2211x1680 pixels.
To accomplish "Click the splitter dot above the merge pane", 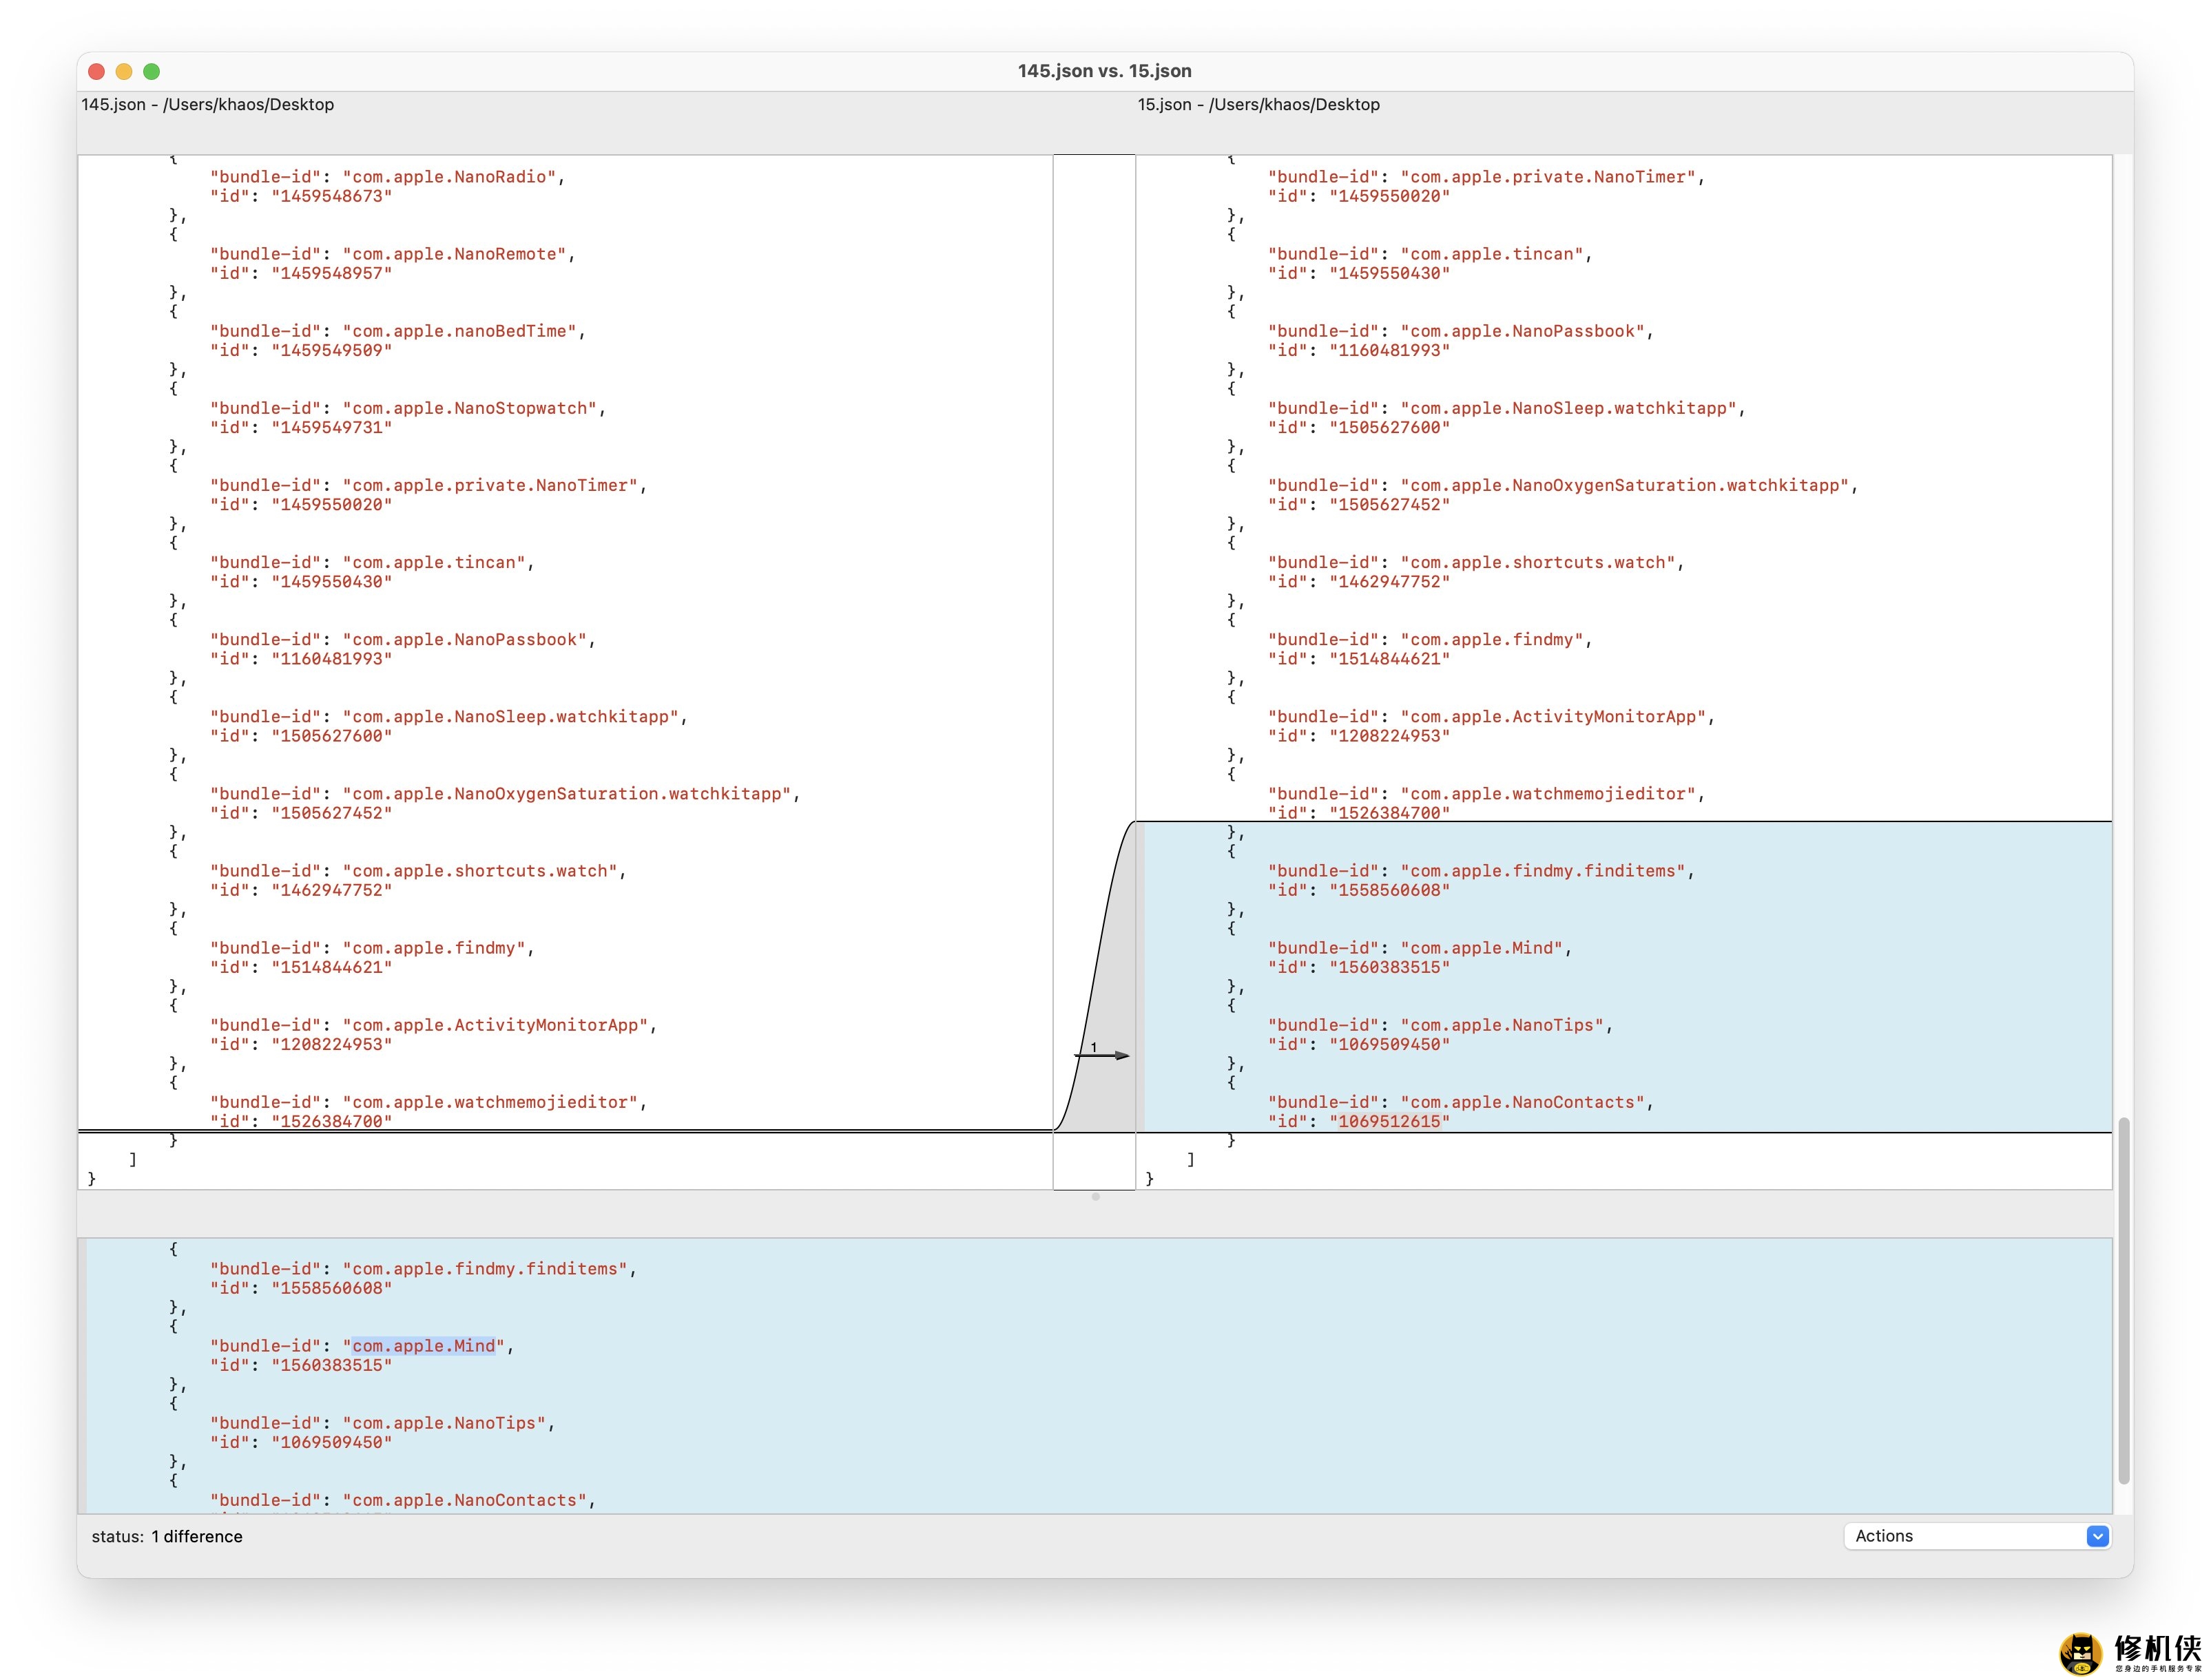I will pos(1095,1197).
